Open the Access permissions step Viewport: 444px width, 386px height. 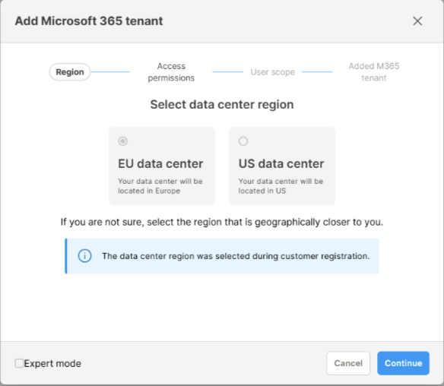click(171, 72)
